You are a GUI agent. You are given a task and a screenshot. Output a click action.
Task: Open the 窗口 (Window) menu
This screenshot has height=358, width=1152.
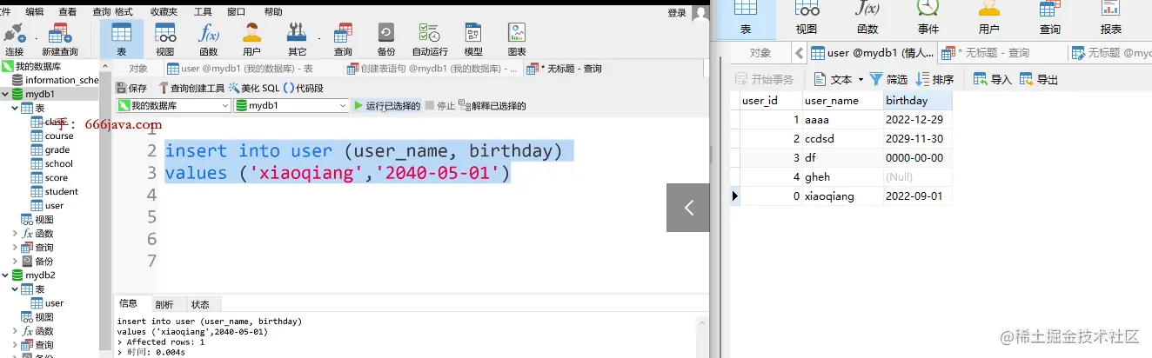tap(236, 11)
